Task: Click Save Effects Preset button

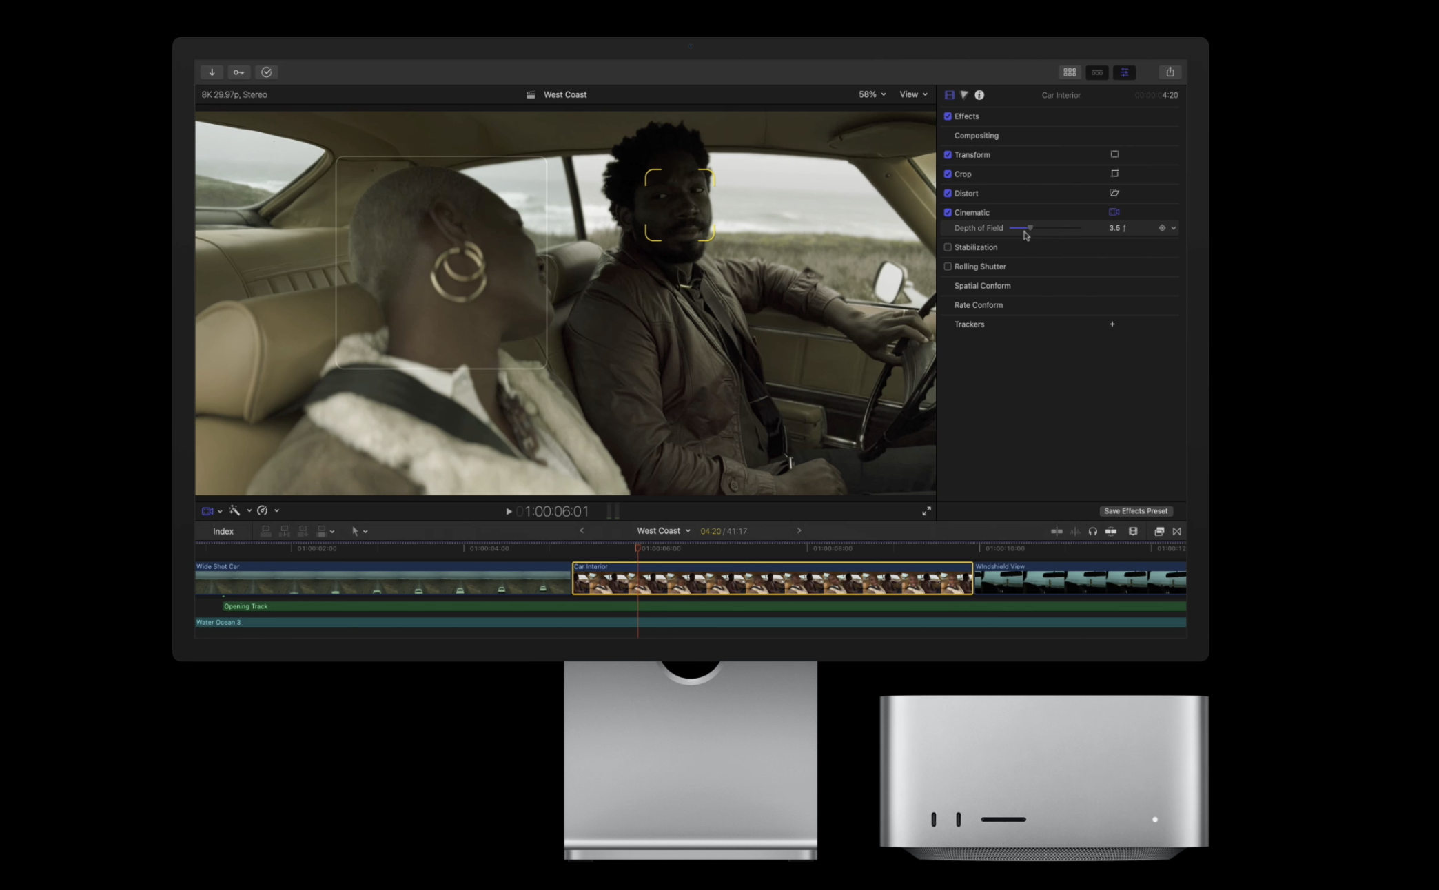Action: (1135, 511)
